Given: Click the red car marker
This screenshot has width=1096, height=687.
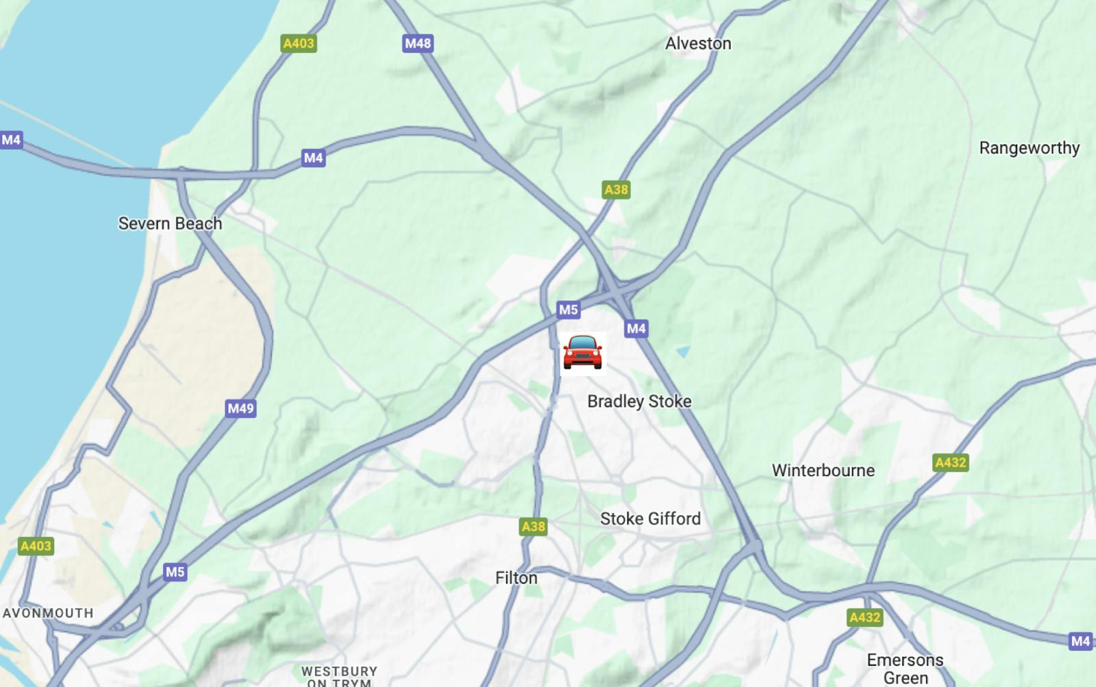Looking at the screenshot, I should [x=582, y=353].
